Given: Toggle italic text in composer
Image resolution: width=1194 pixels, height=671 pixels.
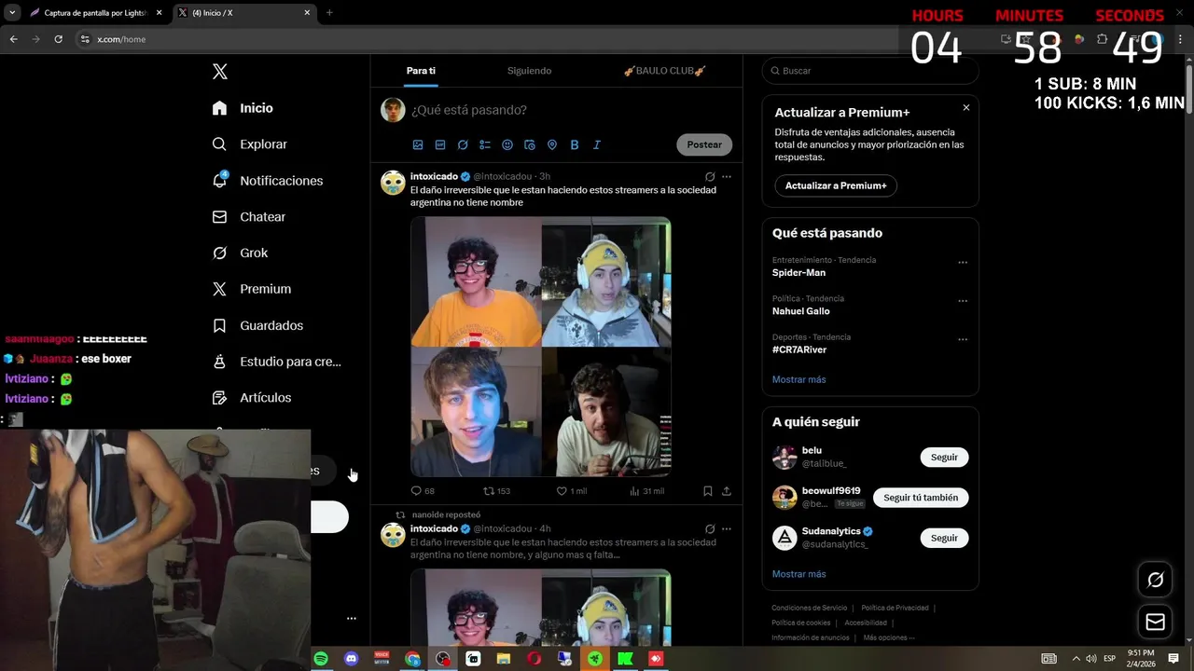Looking at the screenshot, I should click(x=597, y=145).
